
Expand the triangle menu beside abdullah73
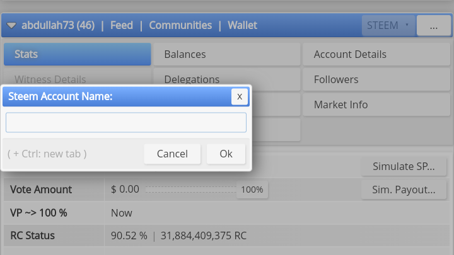(x=11, y=25)
